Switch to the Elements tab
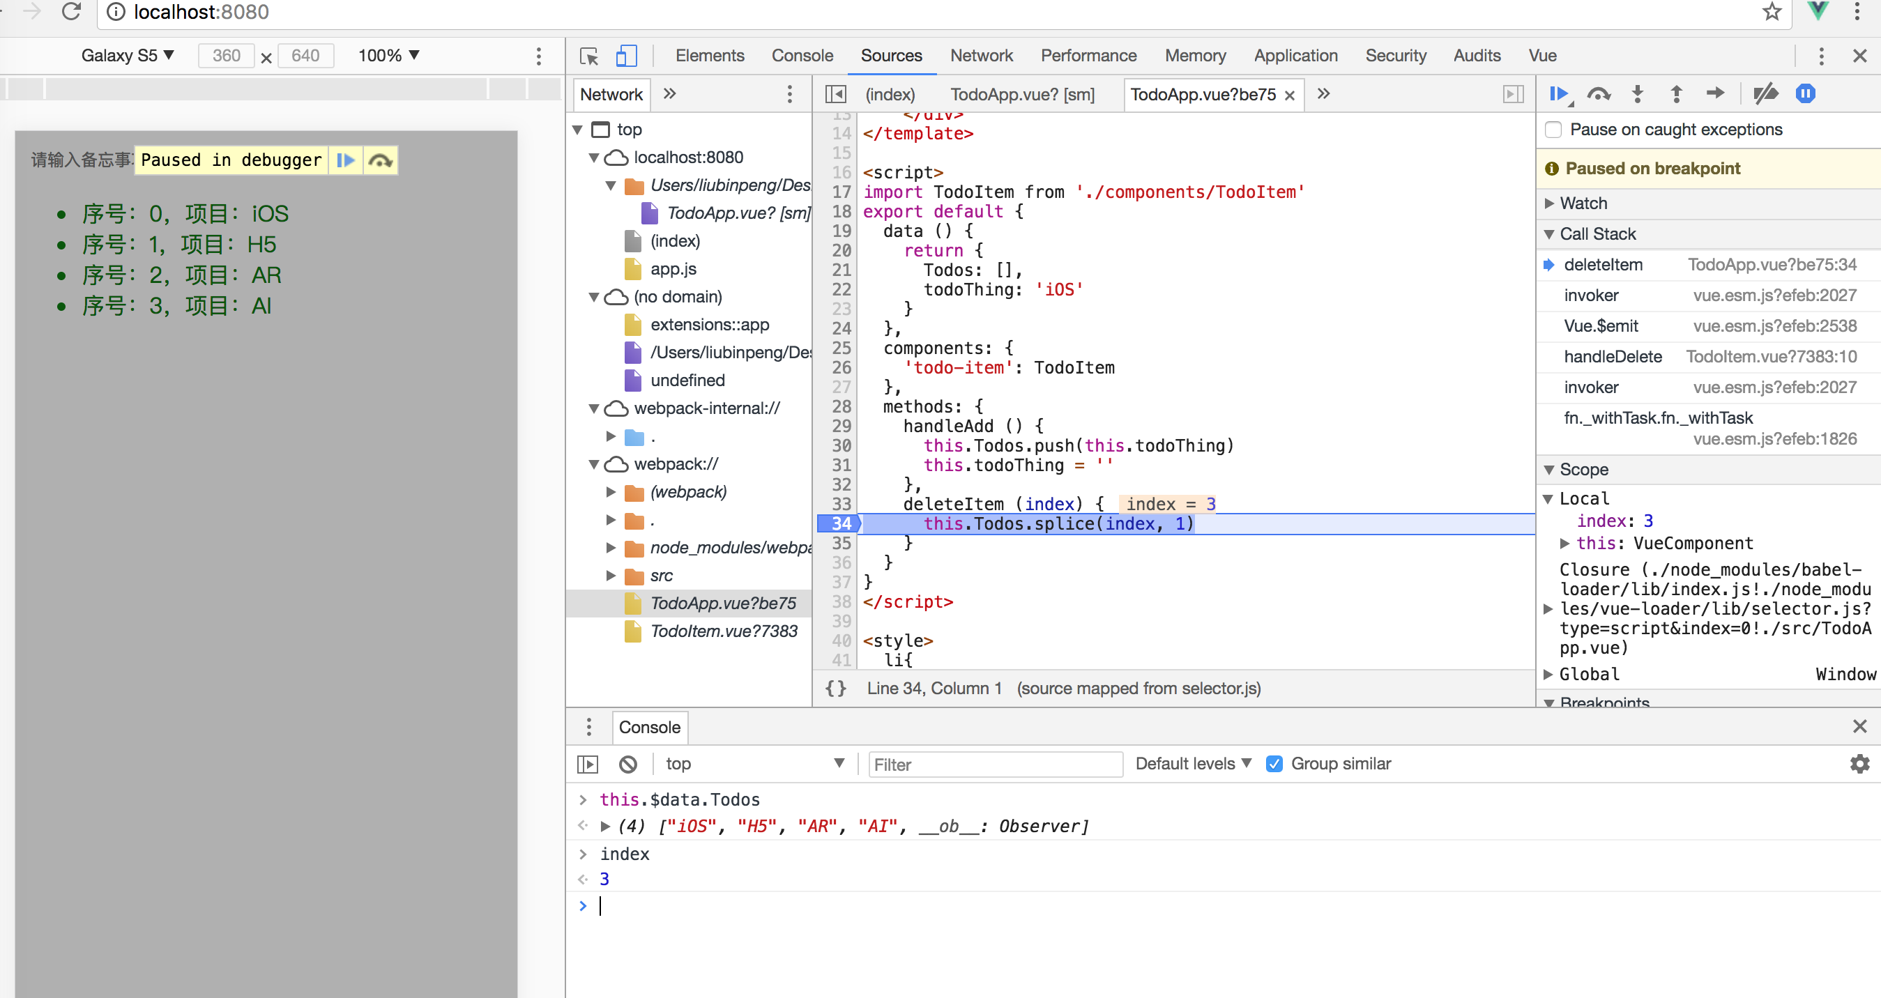 [710, 56]
